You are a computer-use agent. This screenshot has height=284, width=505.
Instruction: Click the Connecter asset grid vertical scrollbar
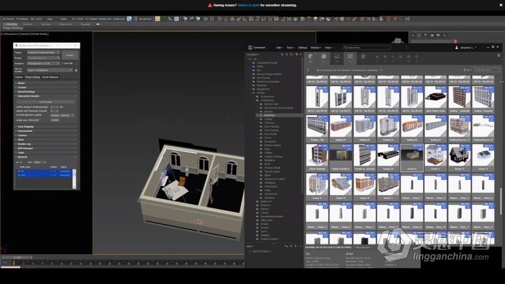pos(500,201)
